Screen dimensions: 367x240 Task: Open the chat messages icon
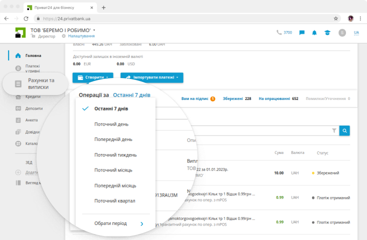point(302,32)
